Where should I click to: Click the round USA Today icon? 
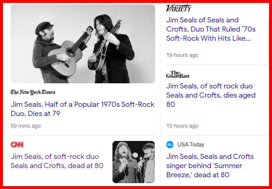[x=170, y=145]
